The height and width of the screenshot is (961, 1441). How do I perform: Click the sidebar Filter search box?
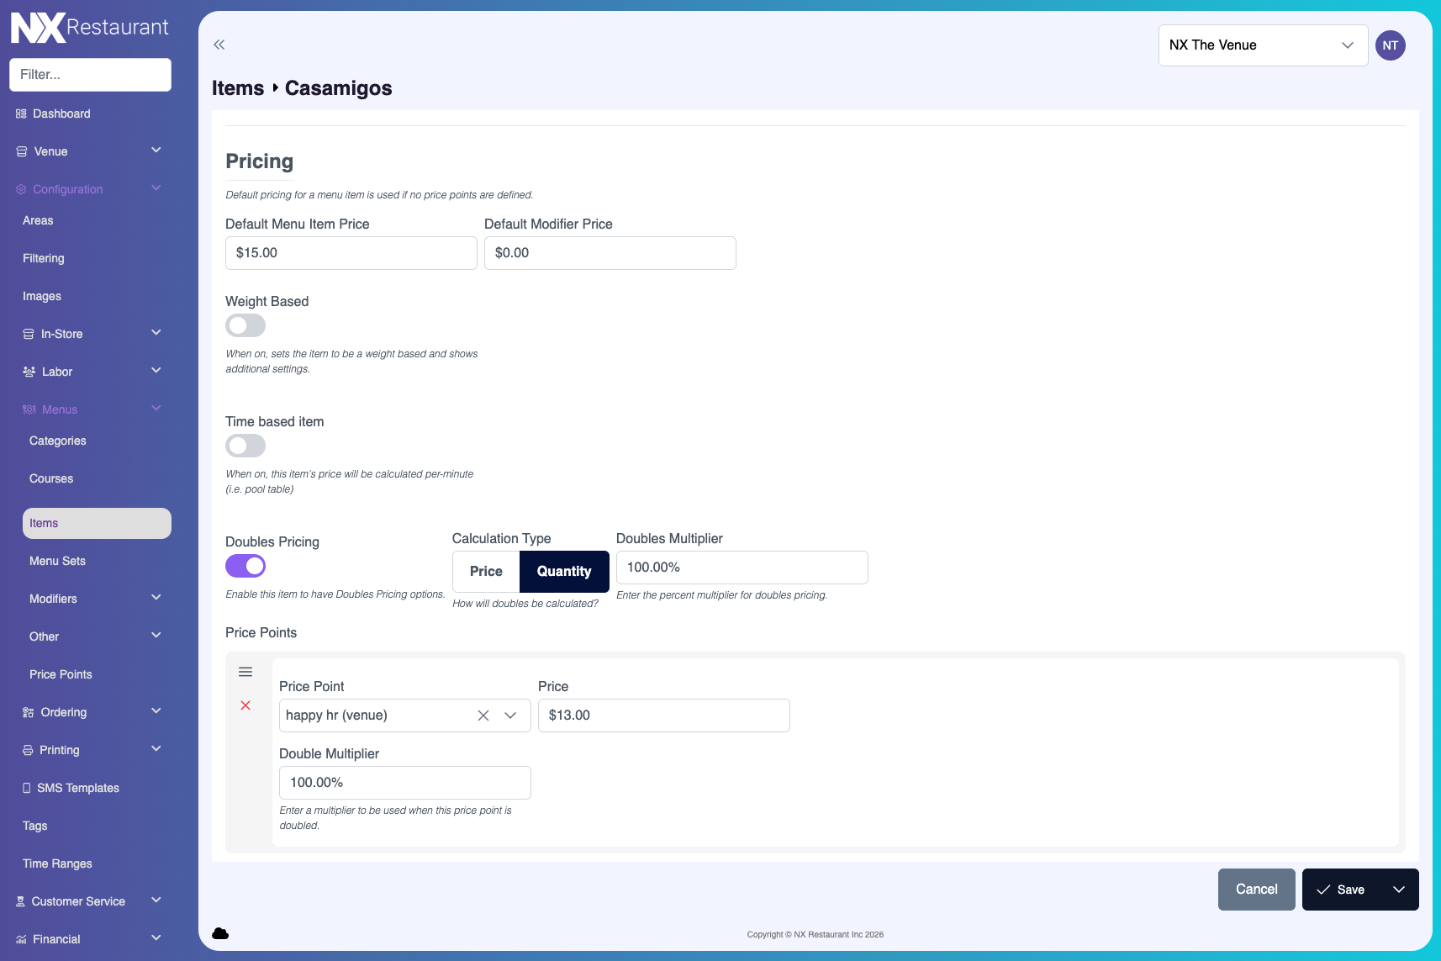pyautogui.click(x=90, y=75)
